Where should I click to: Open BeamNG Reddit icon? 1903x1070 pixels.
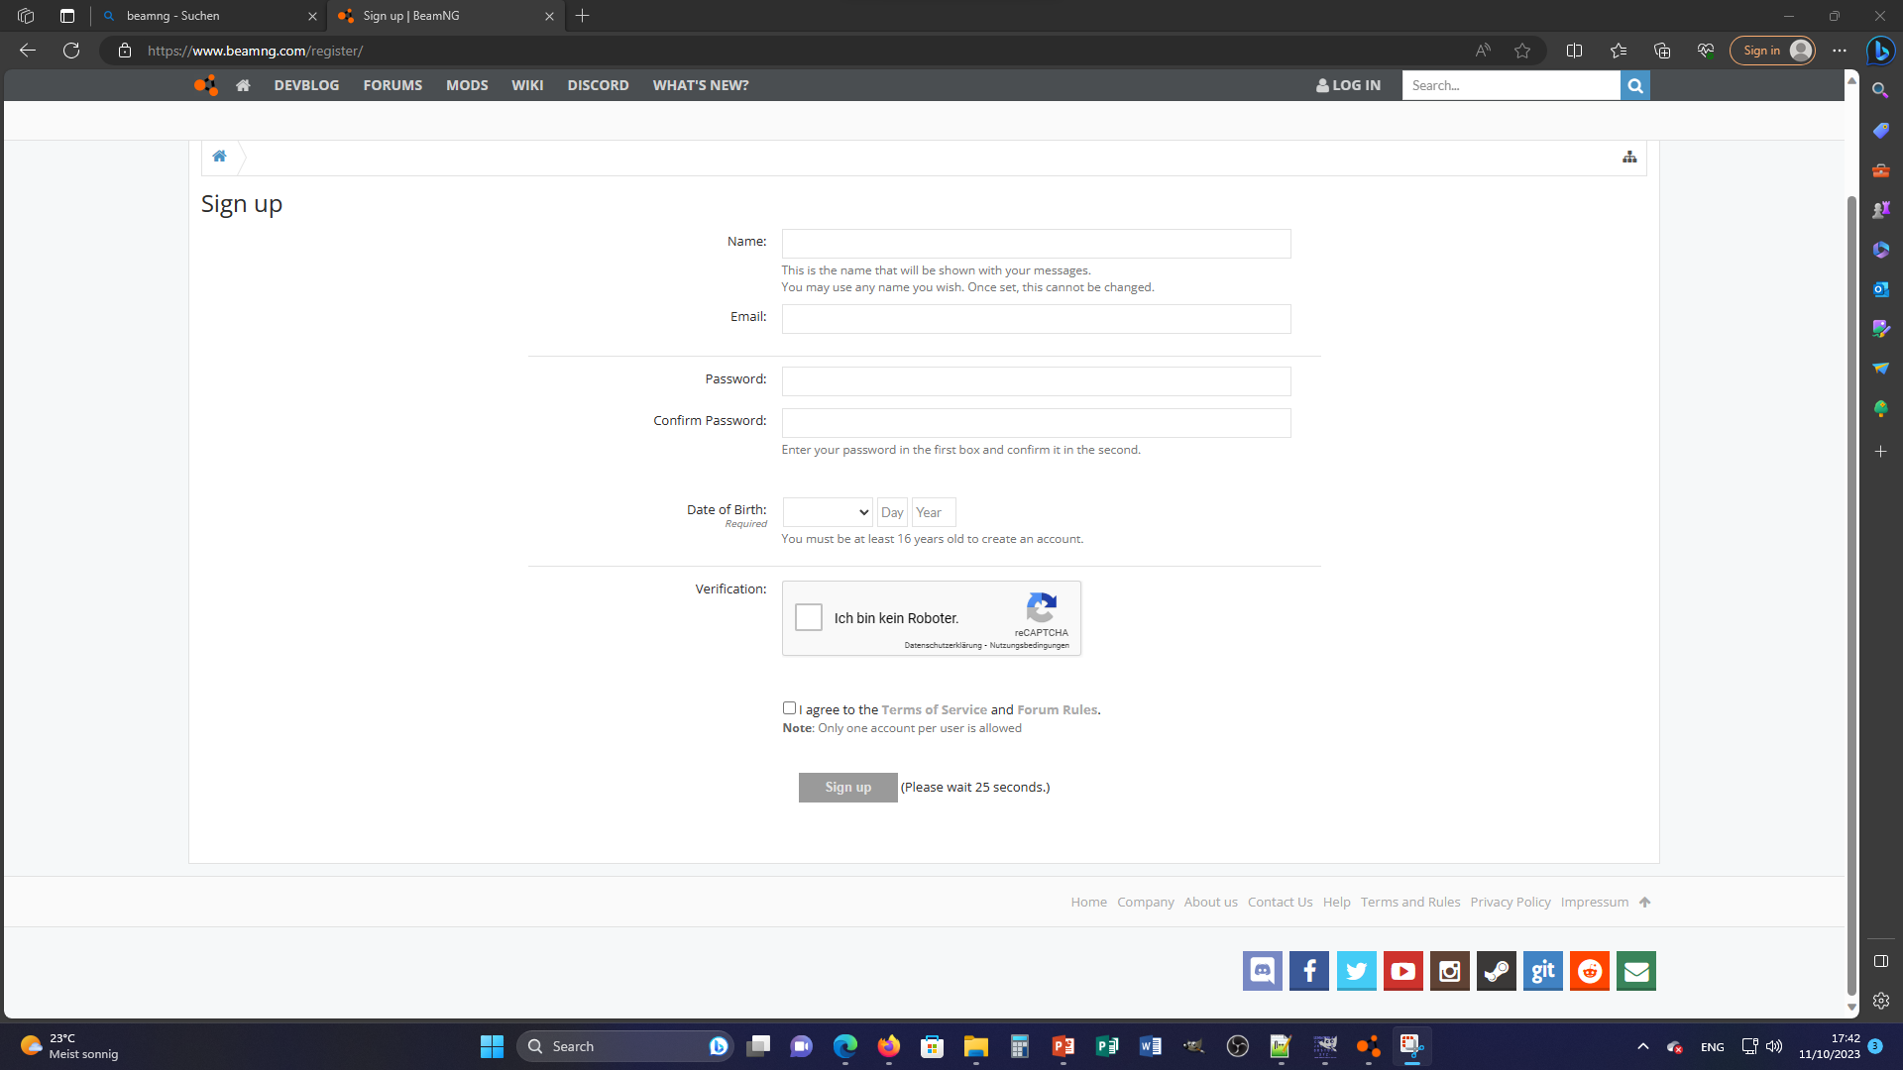(1590, 971)
